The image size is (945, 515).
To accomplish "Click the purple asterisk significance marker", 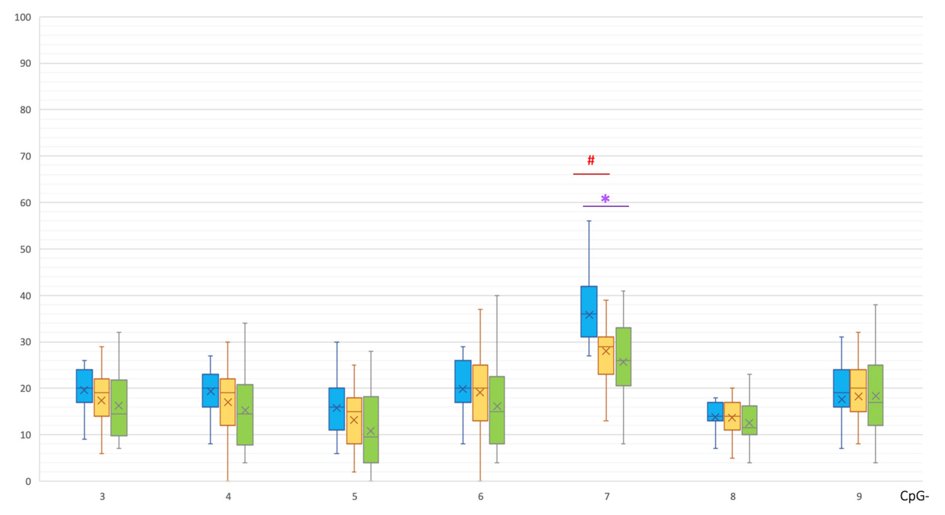I will tap(605, 199).
